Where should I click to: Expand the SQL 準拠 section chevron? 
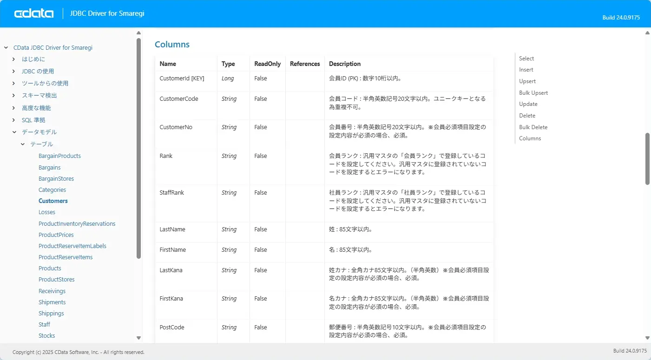click(14, 120)
